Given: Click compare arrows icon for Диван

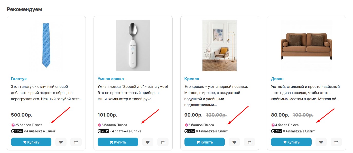Looking at the screenshot, I should [x=336, y=142].
